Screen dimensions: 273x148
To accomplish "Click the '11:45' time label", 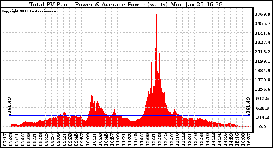I will (x=136, y=140).
